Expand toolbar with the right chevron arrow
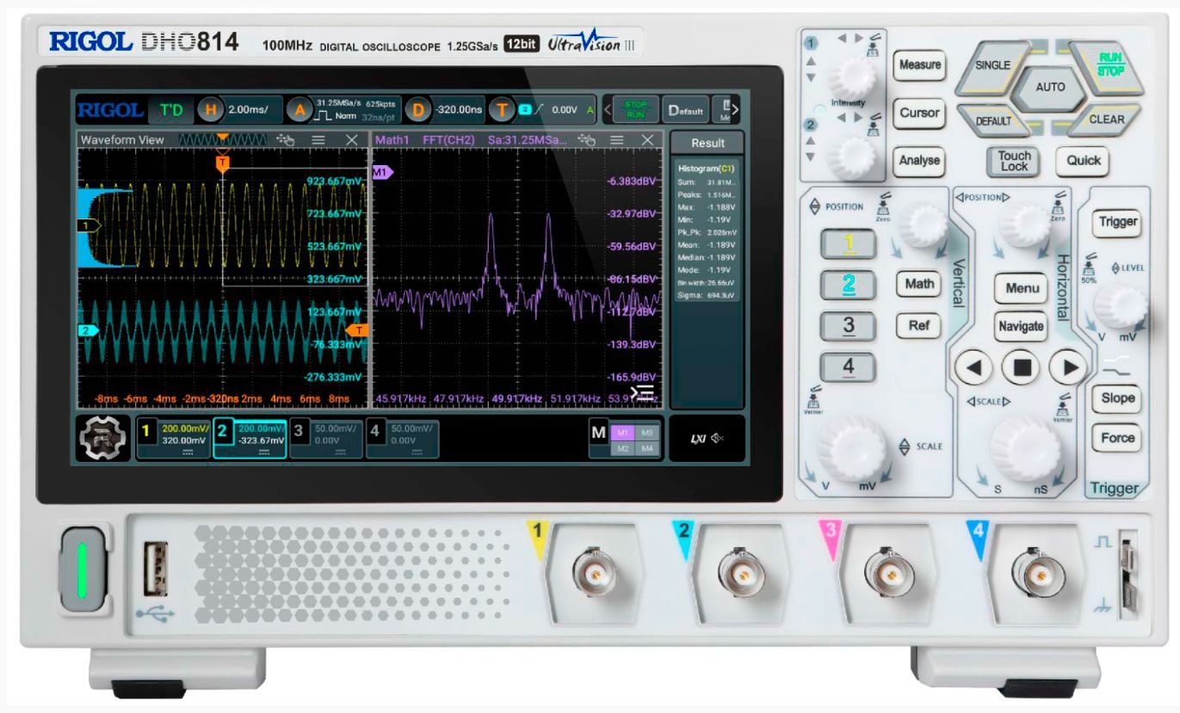Screen dimensions: 1180x713 pos(735,110)
